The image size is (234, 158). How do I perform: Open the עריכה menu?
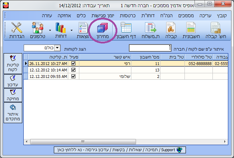point(205,15)
